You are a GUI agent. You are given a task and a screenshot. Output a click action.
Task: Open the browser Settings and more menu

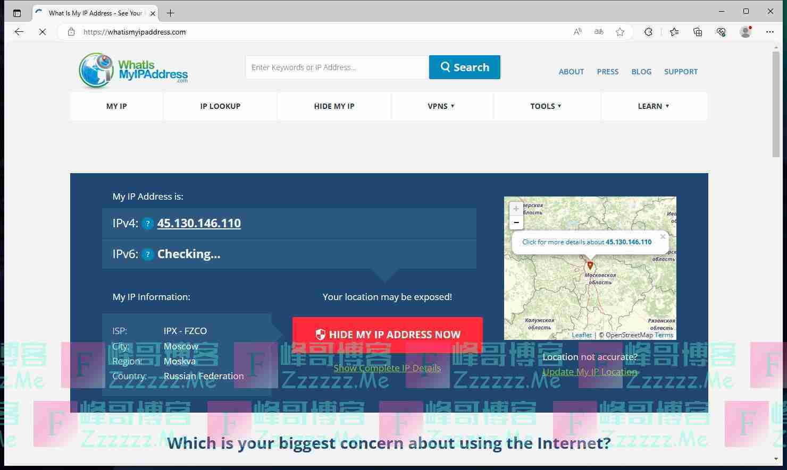[x=769, y=32]
